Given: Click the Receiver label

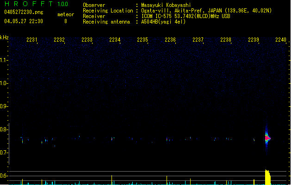Looking at the screenshot, I should tap(94, 16).
